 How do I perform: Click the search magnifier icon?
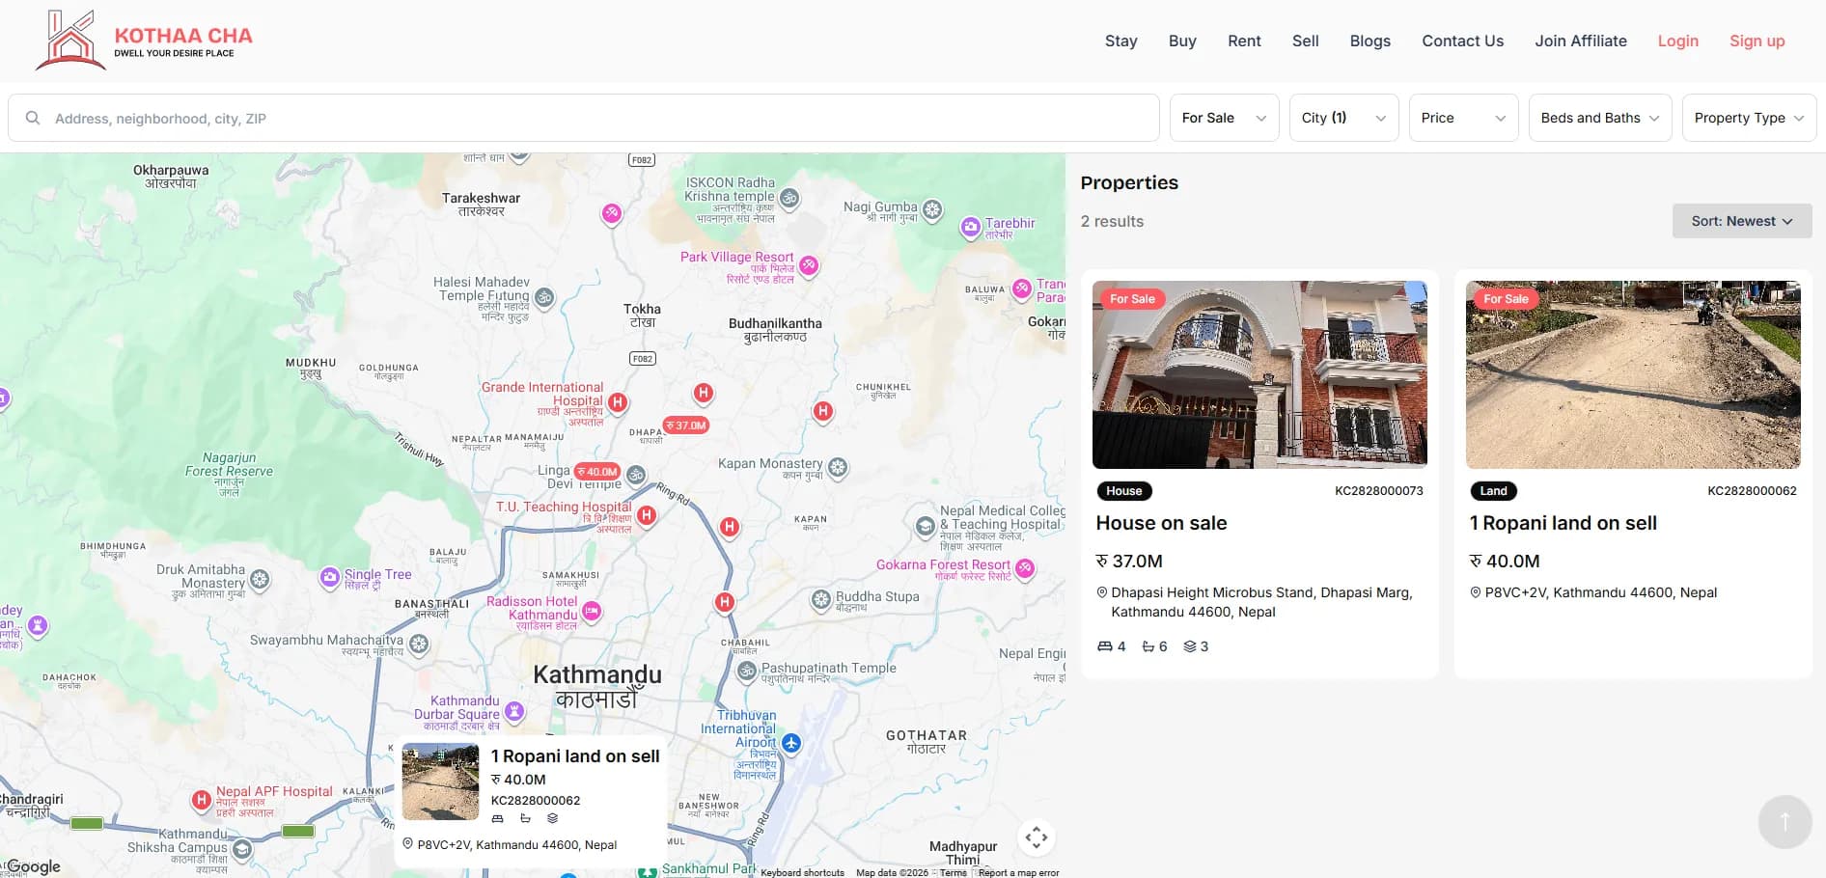(33, 118)
